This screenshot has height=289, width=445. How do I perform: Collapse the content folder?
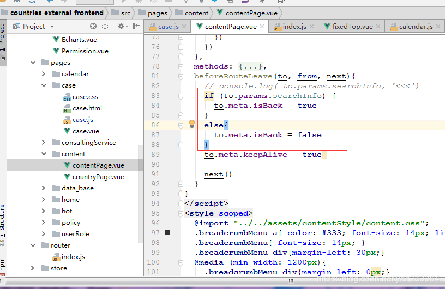pos(44,154)
